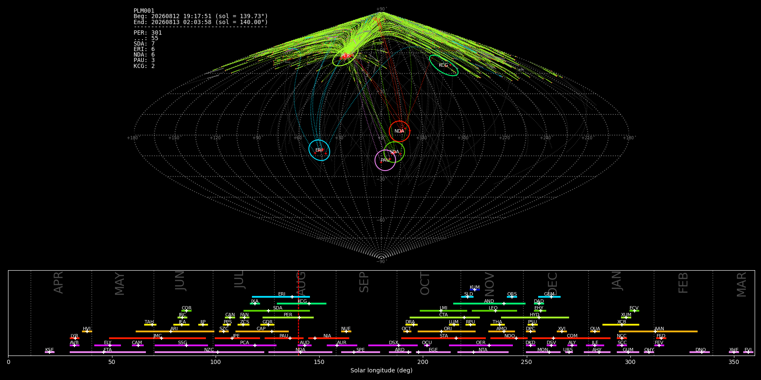Click the GEM shower bar in timeline
The width and height of the screenshot is (761, 380).
(549, 297)
